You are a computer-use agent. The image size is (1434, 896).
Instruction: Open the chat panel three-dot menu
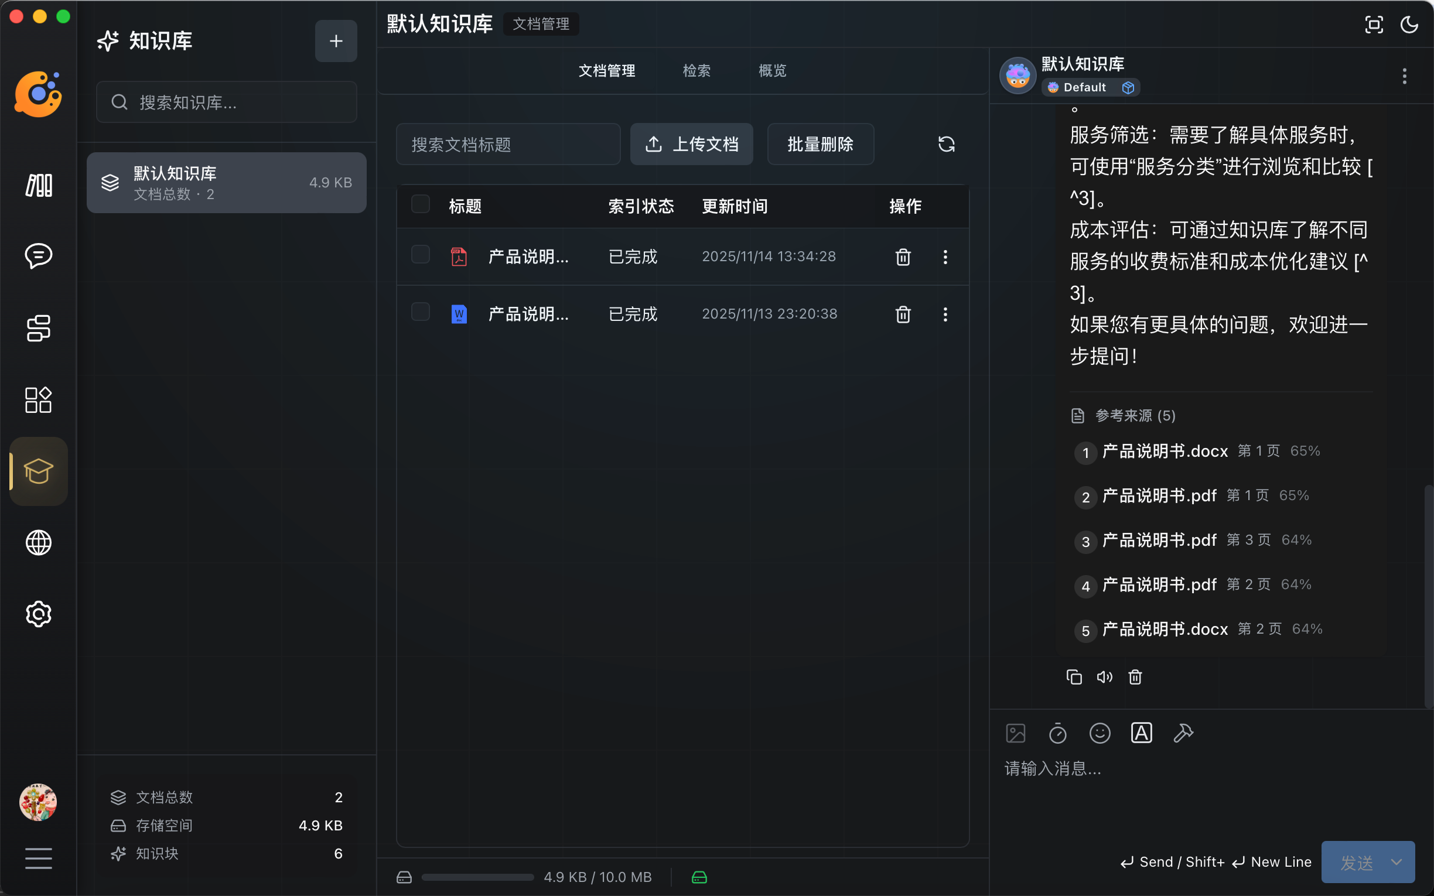click(x=1404, y=76)
